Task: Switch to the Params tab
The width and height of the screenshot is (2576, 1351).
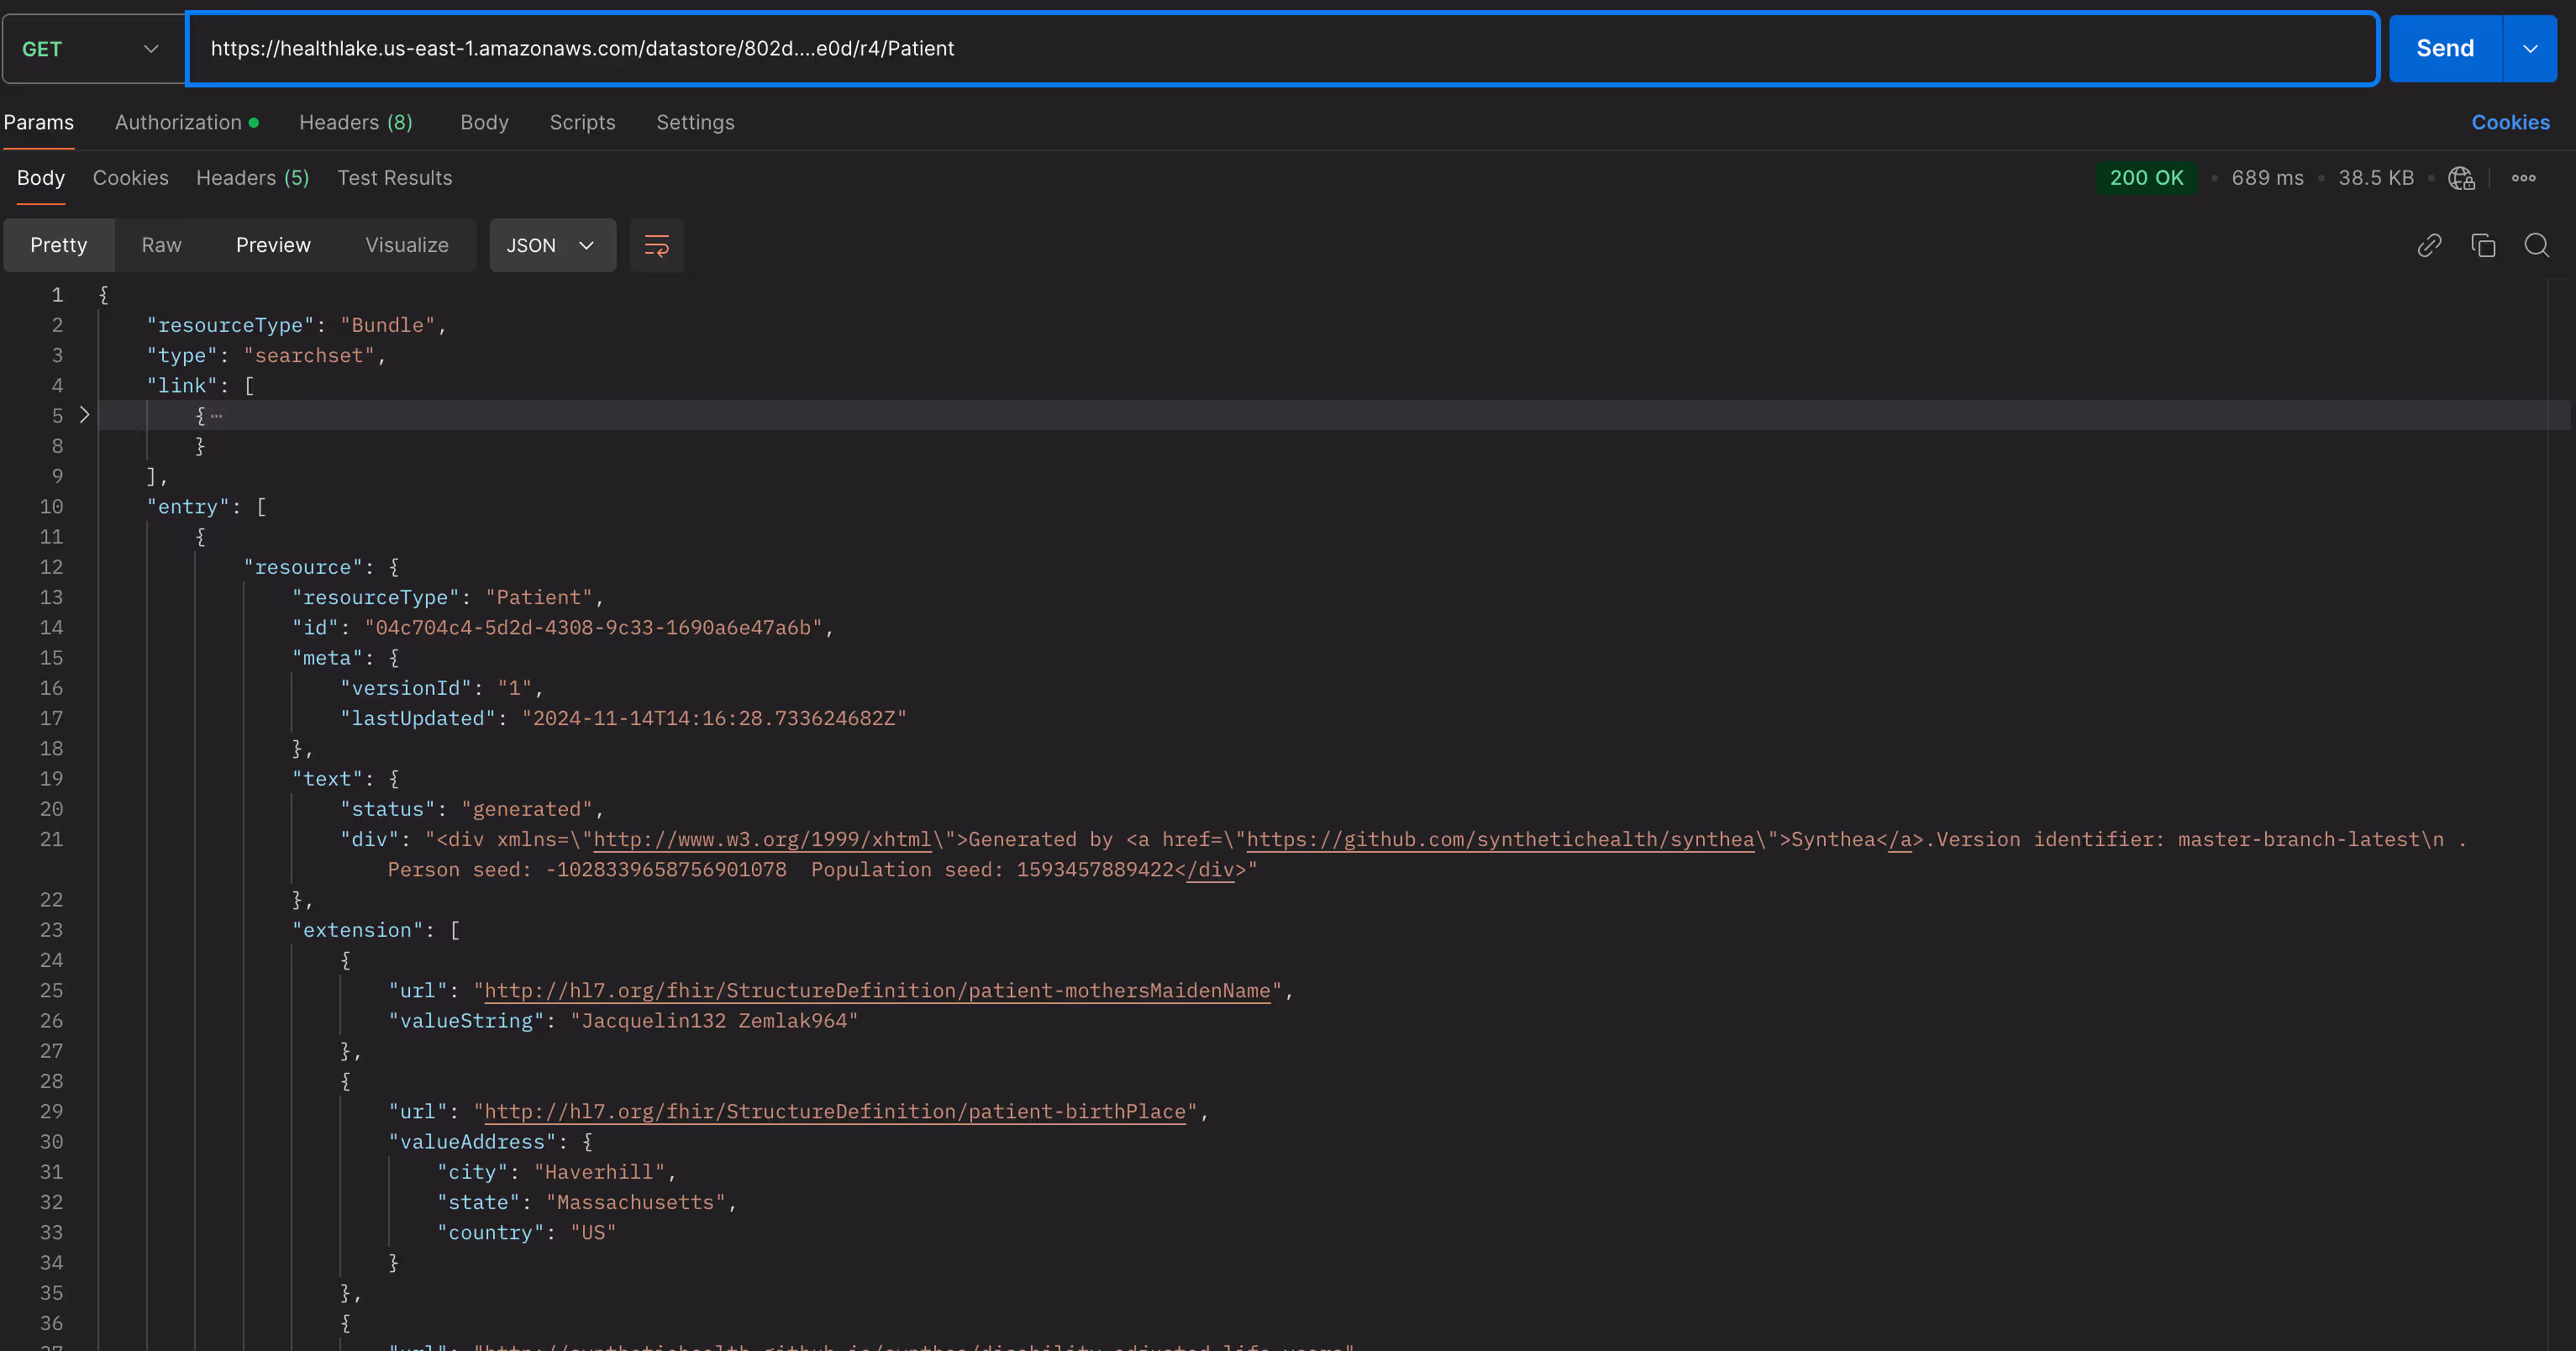Action: [38, 122]
